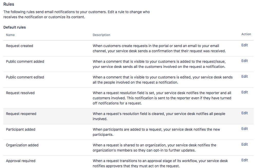Edit the Request created rule

point(244,45)
